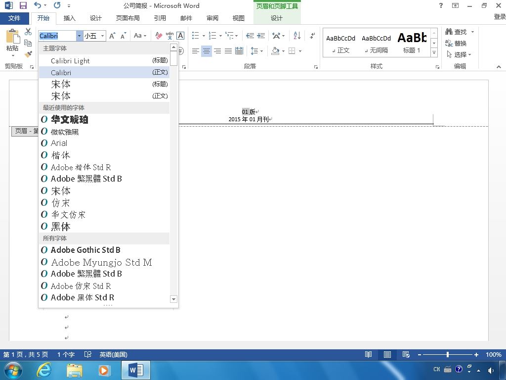Apply distributed alignment
The width and height of the screenshot is (506, 380).
click(239, 51)
